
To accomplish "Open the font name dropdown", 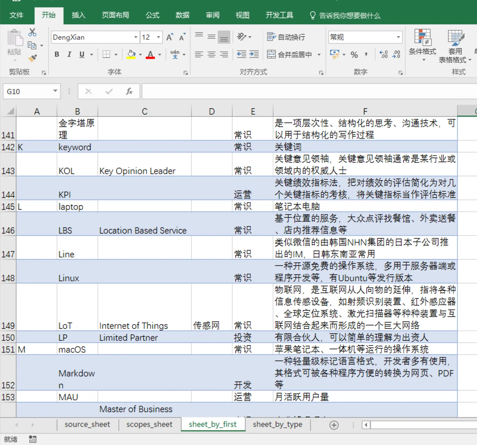I will [x=136, y=37].
